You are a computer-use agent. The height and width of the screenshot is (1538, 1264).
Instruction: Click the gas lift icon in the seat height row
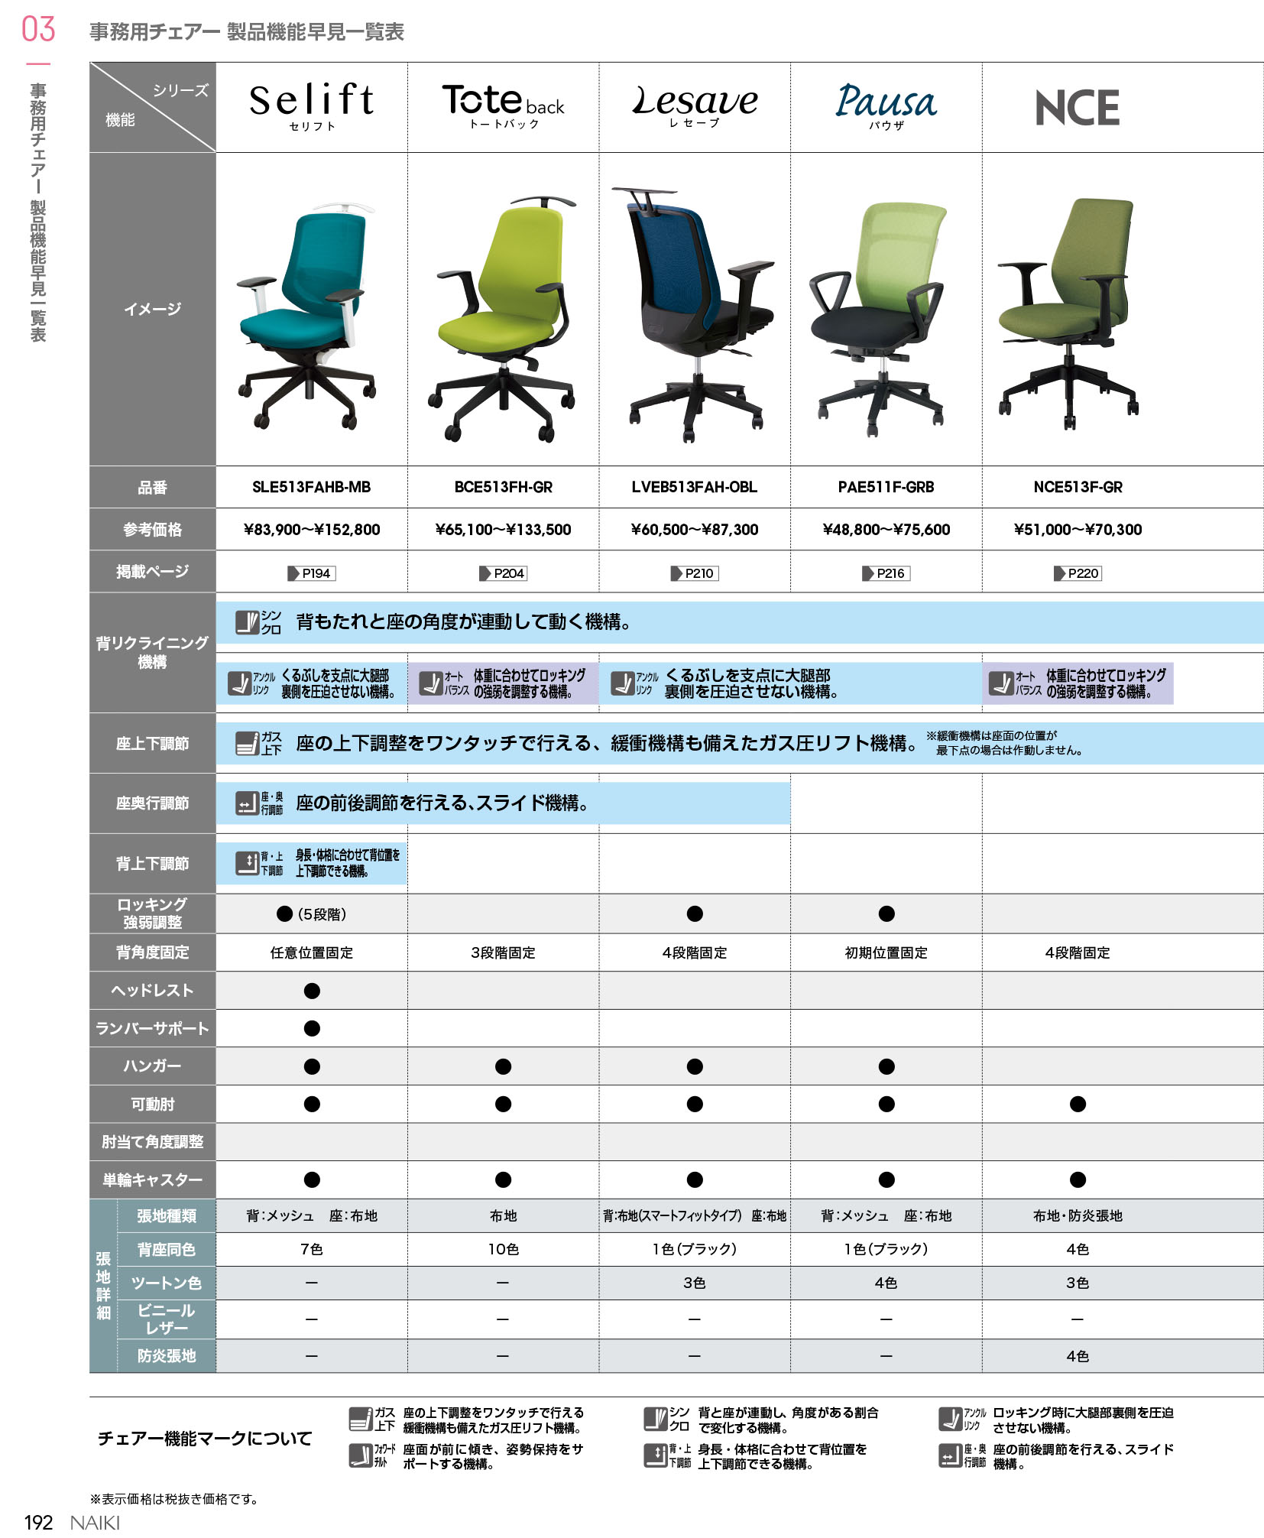pos(247,743)
